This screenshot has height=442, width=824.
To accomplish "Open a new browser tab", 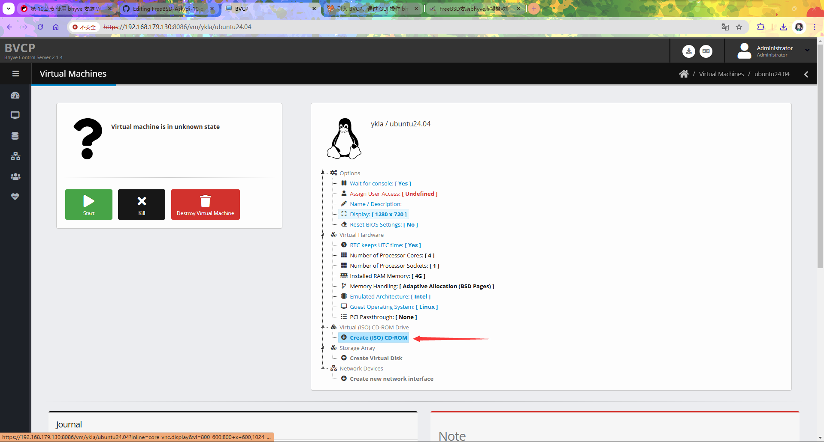I will click(x=534, y=9).
